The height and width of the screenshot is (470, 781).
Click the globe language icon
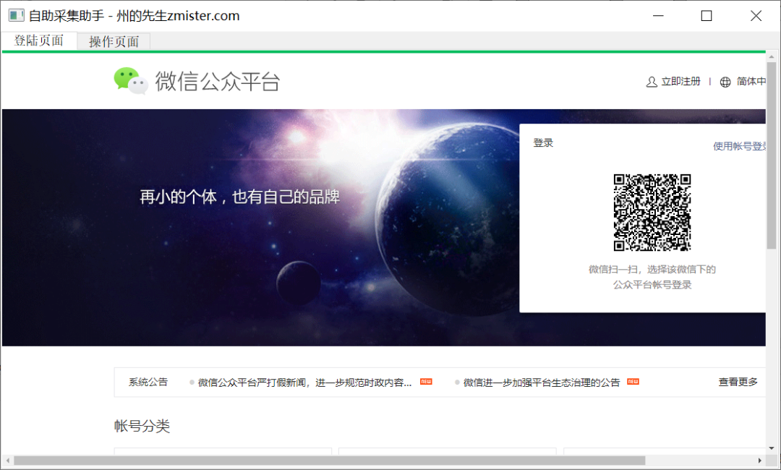(725, 82)
